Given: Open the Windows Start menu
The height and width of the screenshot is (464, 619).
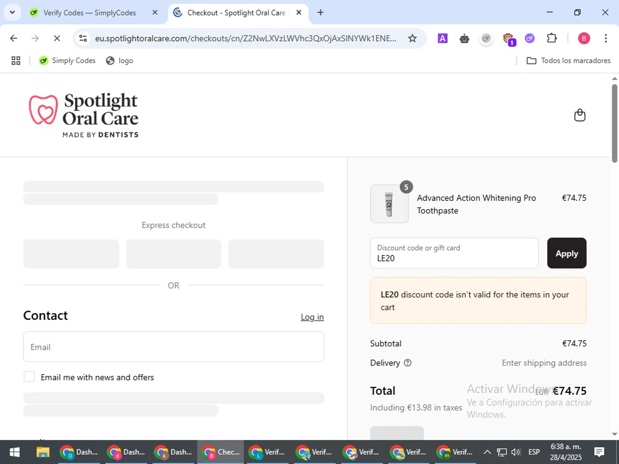Looking at the screenshot, I should 14,452.
